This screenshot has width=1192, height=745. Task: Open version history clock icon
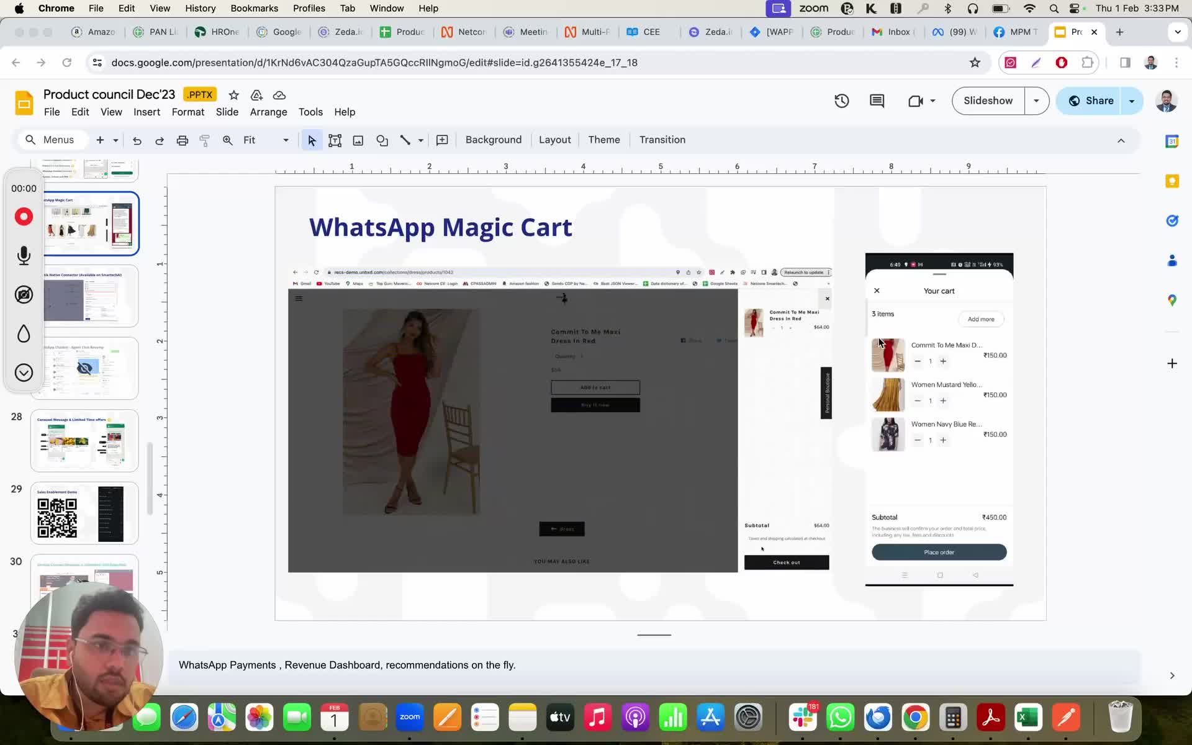tap(841, 101)
